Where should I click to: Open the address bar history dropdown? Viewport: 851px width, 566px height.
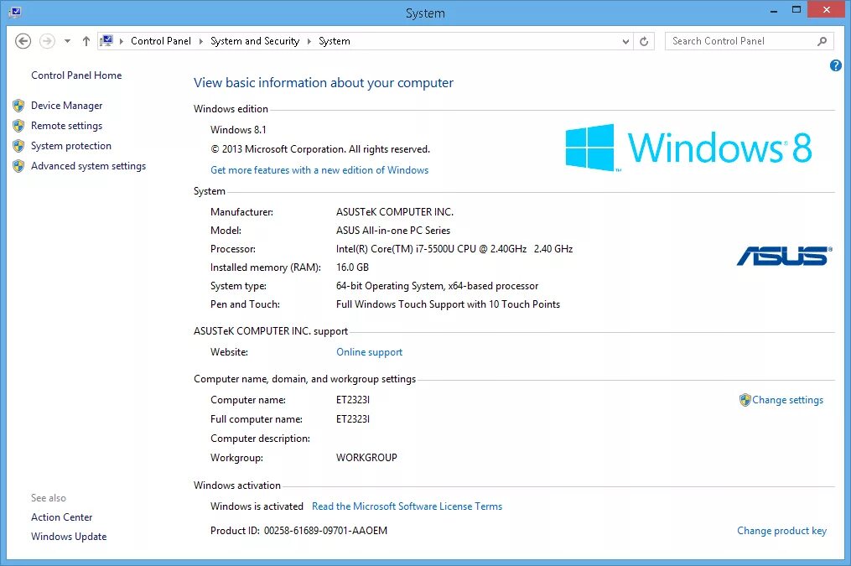coord(625,41)
